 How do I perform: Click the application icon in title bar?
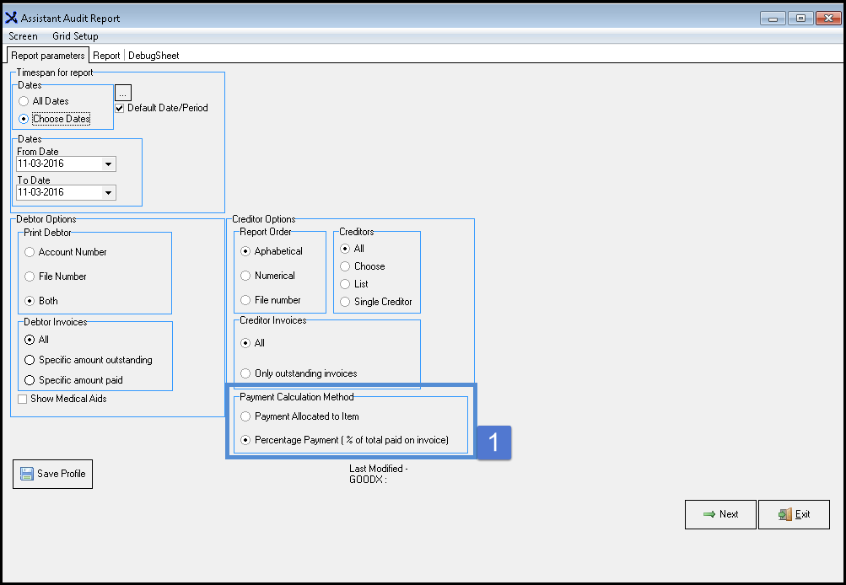coord(12,18)
